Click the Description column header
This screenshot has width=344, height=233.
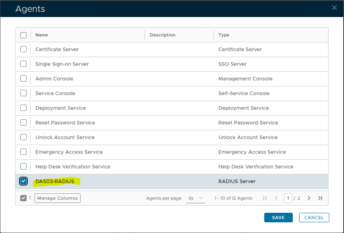pos(162,35)
